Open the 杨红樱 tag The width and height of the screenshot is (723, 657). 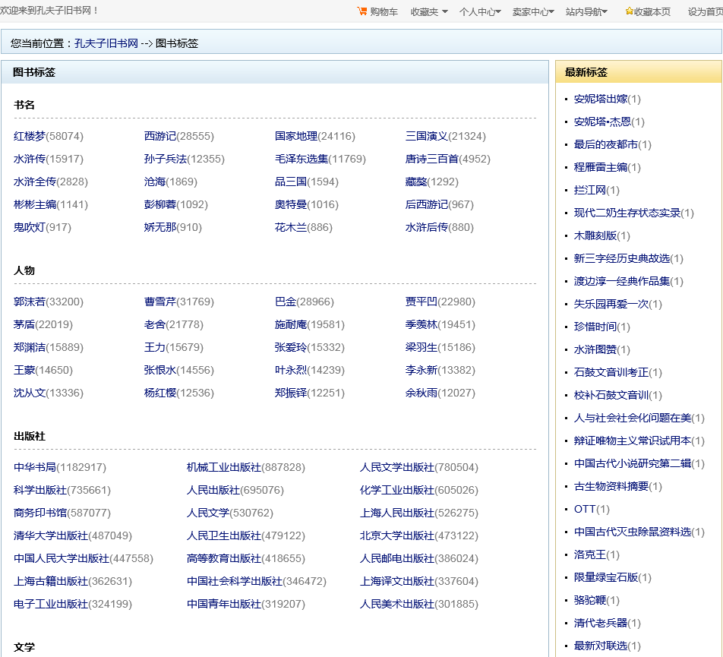(x=160, y=393)
